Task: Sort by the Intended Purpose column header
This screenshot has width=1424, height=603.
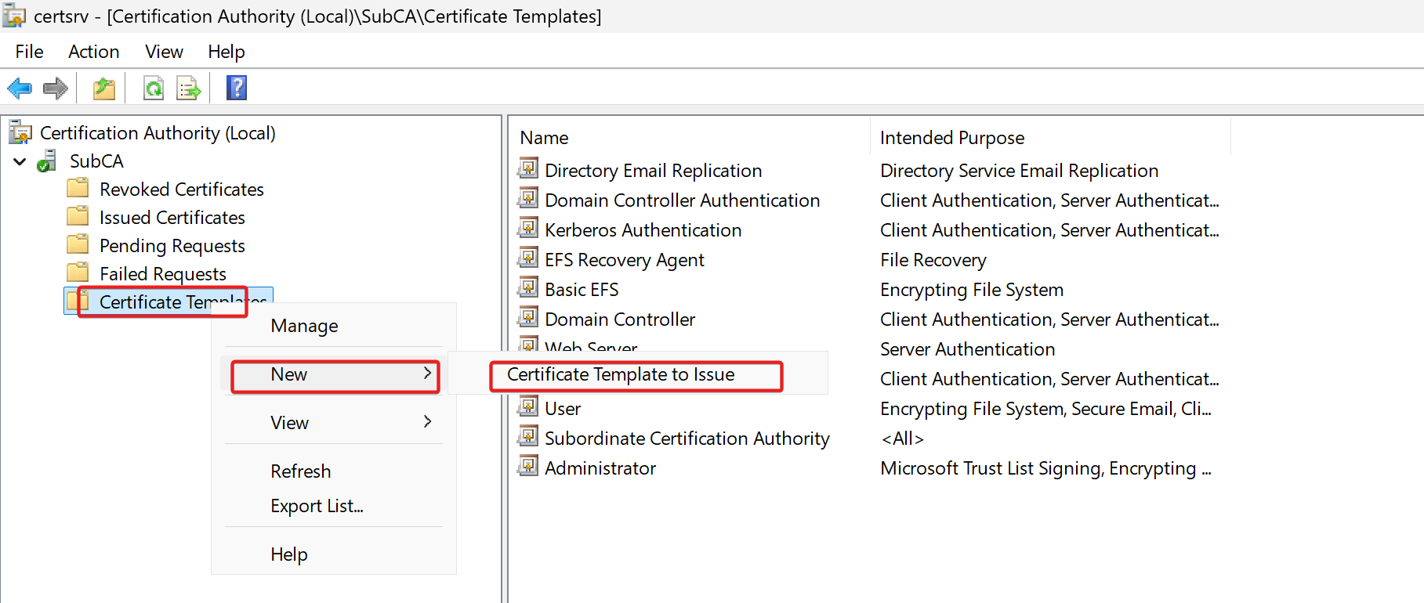Action: pos(951,138)
